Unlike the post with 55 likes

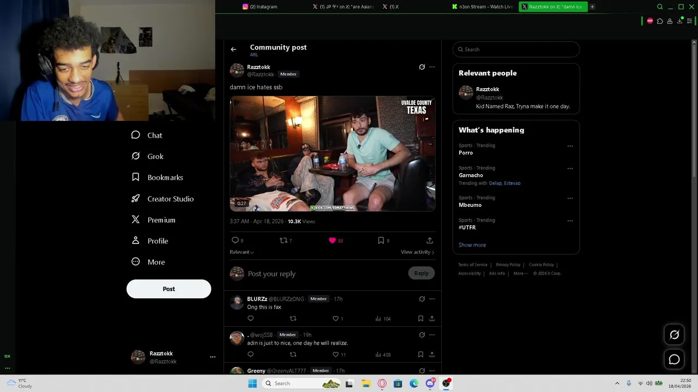(x=335, y=240)
